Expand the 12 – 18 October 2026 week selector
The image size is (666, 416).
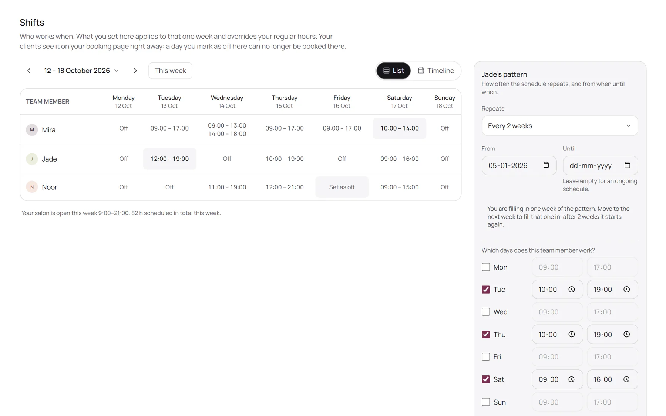tap(81, 71)
